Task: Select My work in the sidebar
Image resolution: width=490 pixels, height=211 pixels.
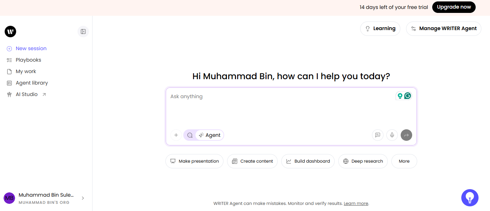Action: (x=25, y=71)
